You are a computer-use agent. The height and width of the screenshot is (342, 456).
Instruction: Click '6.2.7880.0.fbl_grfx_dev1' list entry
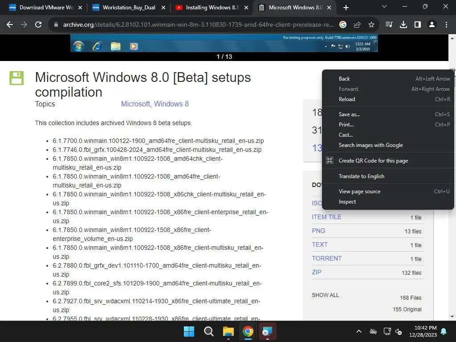coord(157,270)
